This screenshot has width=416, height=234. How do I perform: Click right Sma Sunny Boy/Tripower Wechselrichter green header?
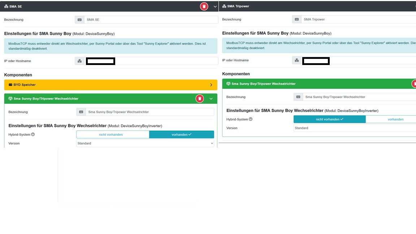pos(307,84)
